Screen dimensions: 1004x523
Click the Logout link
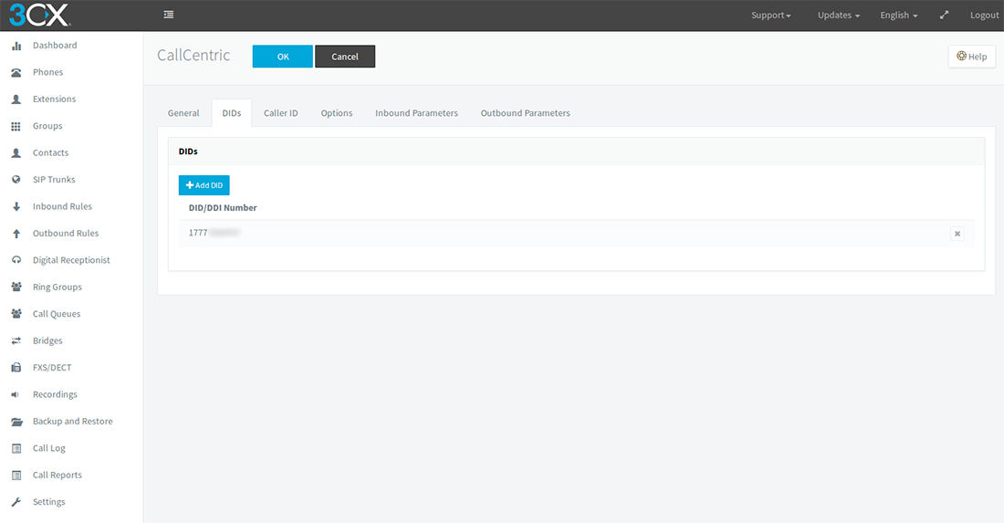click(984, 16)
